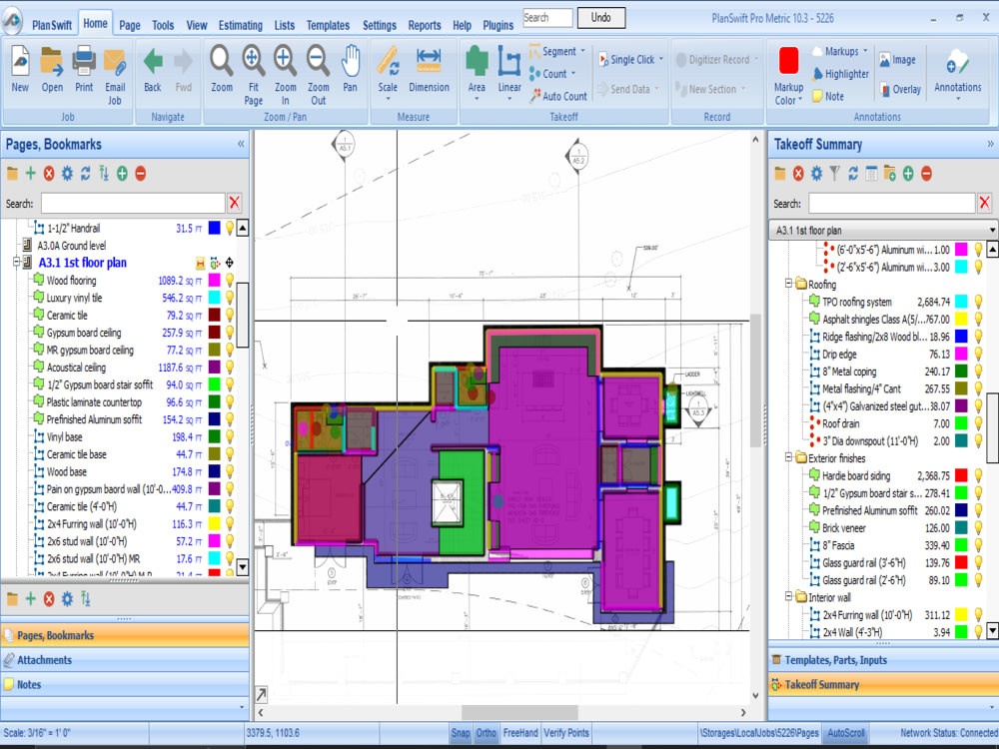Open the Single Click dropdown
The width and height of the screenshot is (999, 749).
[x=660, y=59]
